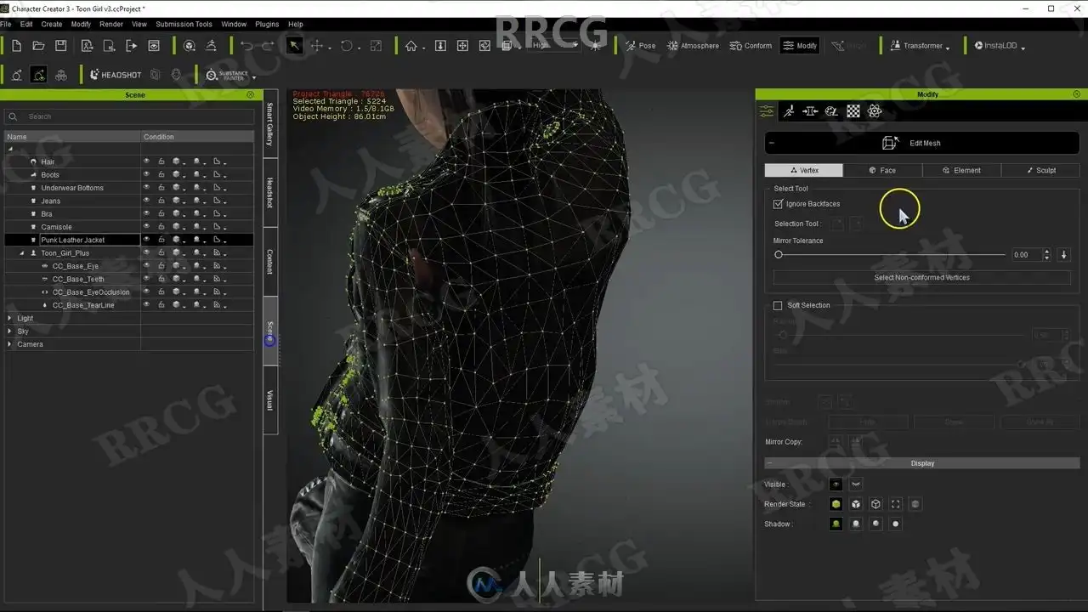This screenshot has height=612, width=1088.
Task: Toggle visibility of the Boots item
Action: (x=146, y=174)
